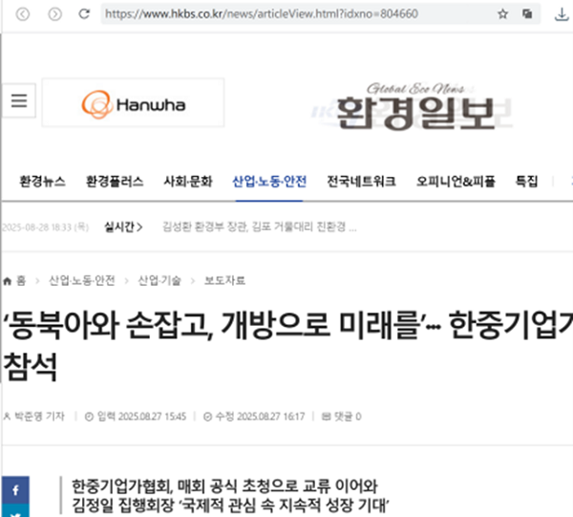Select the 사회·문화 navigation menu
Image resolution: width=573 pixels, height=517 pixels.
(x=187, y=181)
